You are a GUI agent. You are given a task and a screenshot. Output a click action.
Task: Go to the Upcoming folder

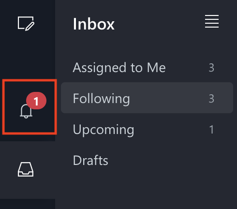coord(147,129)
